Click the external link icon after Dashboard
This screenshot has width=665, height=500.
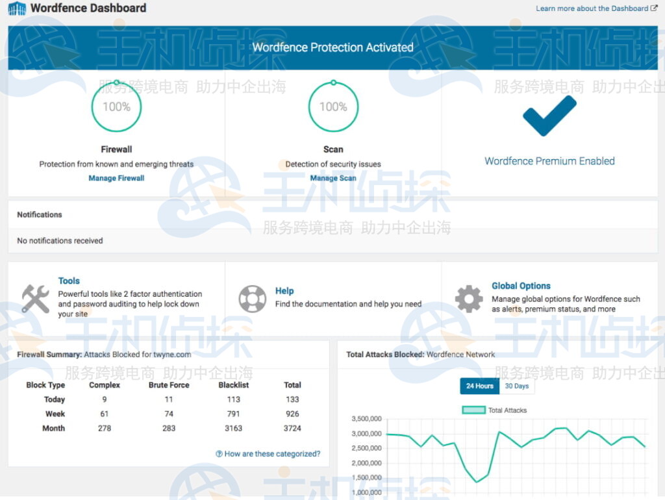pyautogui.click(x=654, y=8)
